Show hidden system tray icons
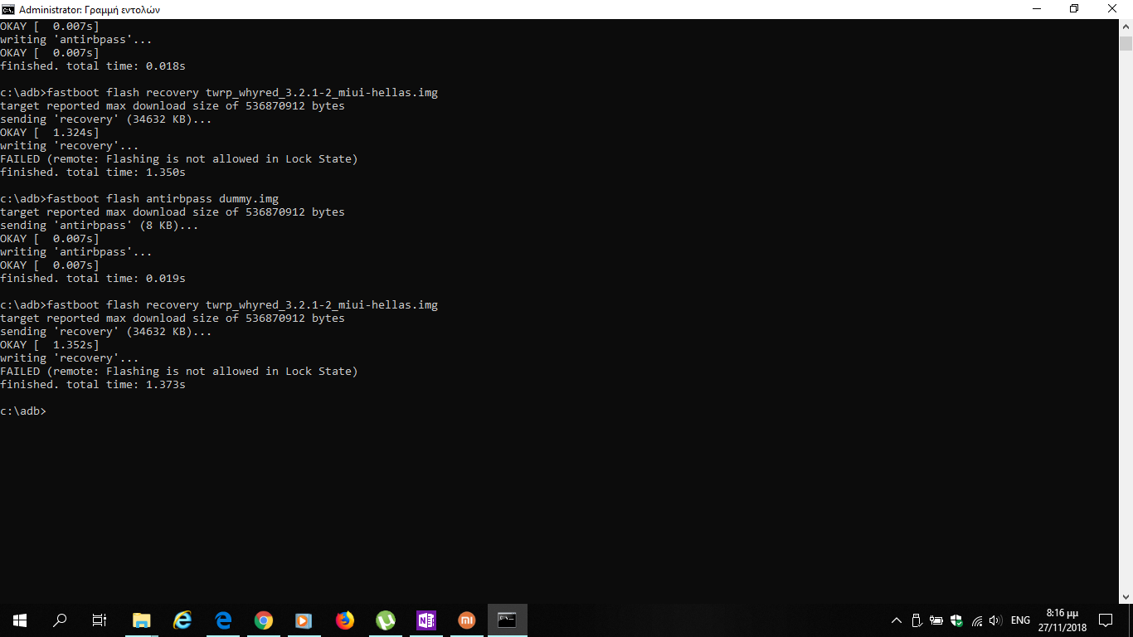Screen dimensions: 1133x637 click(x=897, y=620)
